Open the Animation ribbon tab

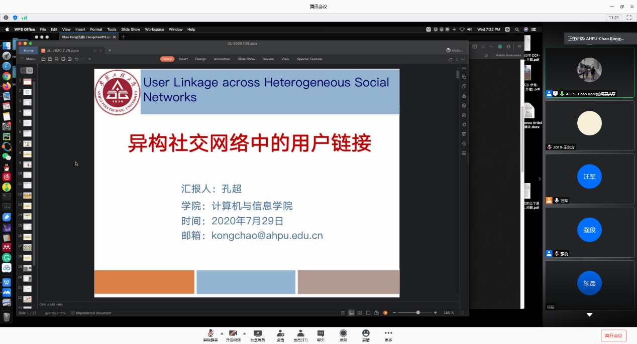point(222,59)
